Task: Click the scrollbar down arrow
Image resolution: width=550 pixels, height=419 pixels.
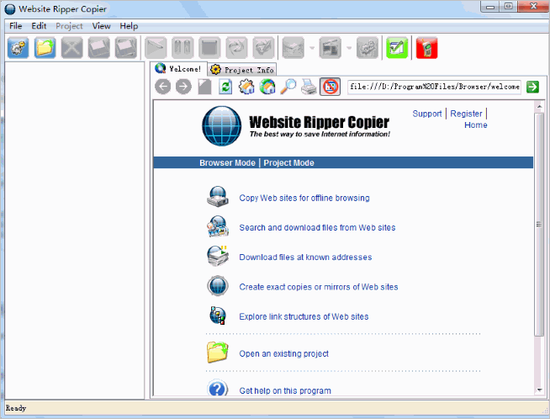Action: [x=539, y=390]
